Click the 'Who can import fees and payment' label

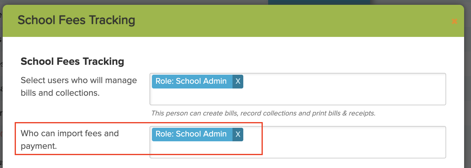click(70, 139)
